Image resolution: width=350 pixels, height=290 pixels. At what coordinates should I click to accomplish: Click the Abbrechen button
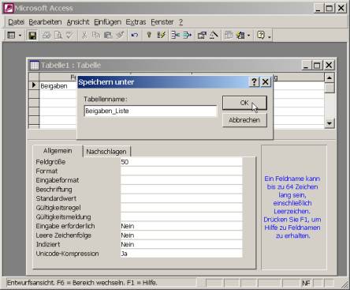[244, 120]
